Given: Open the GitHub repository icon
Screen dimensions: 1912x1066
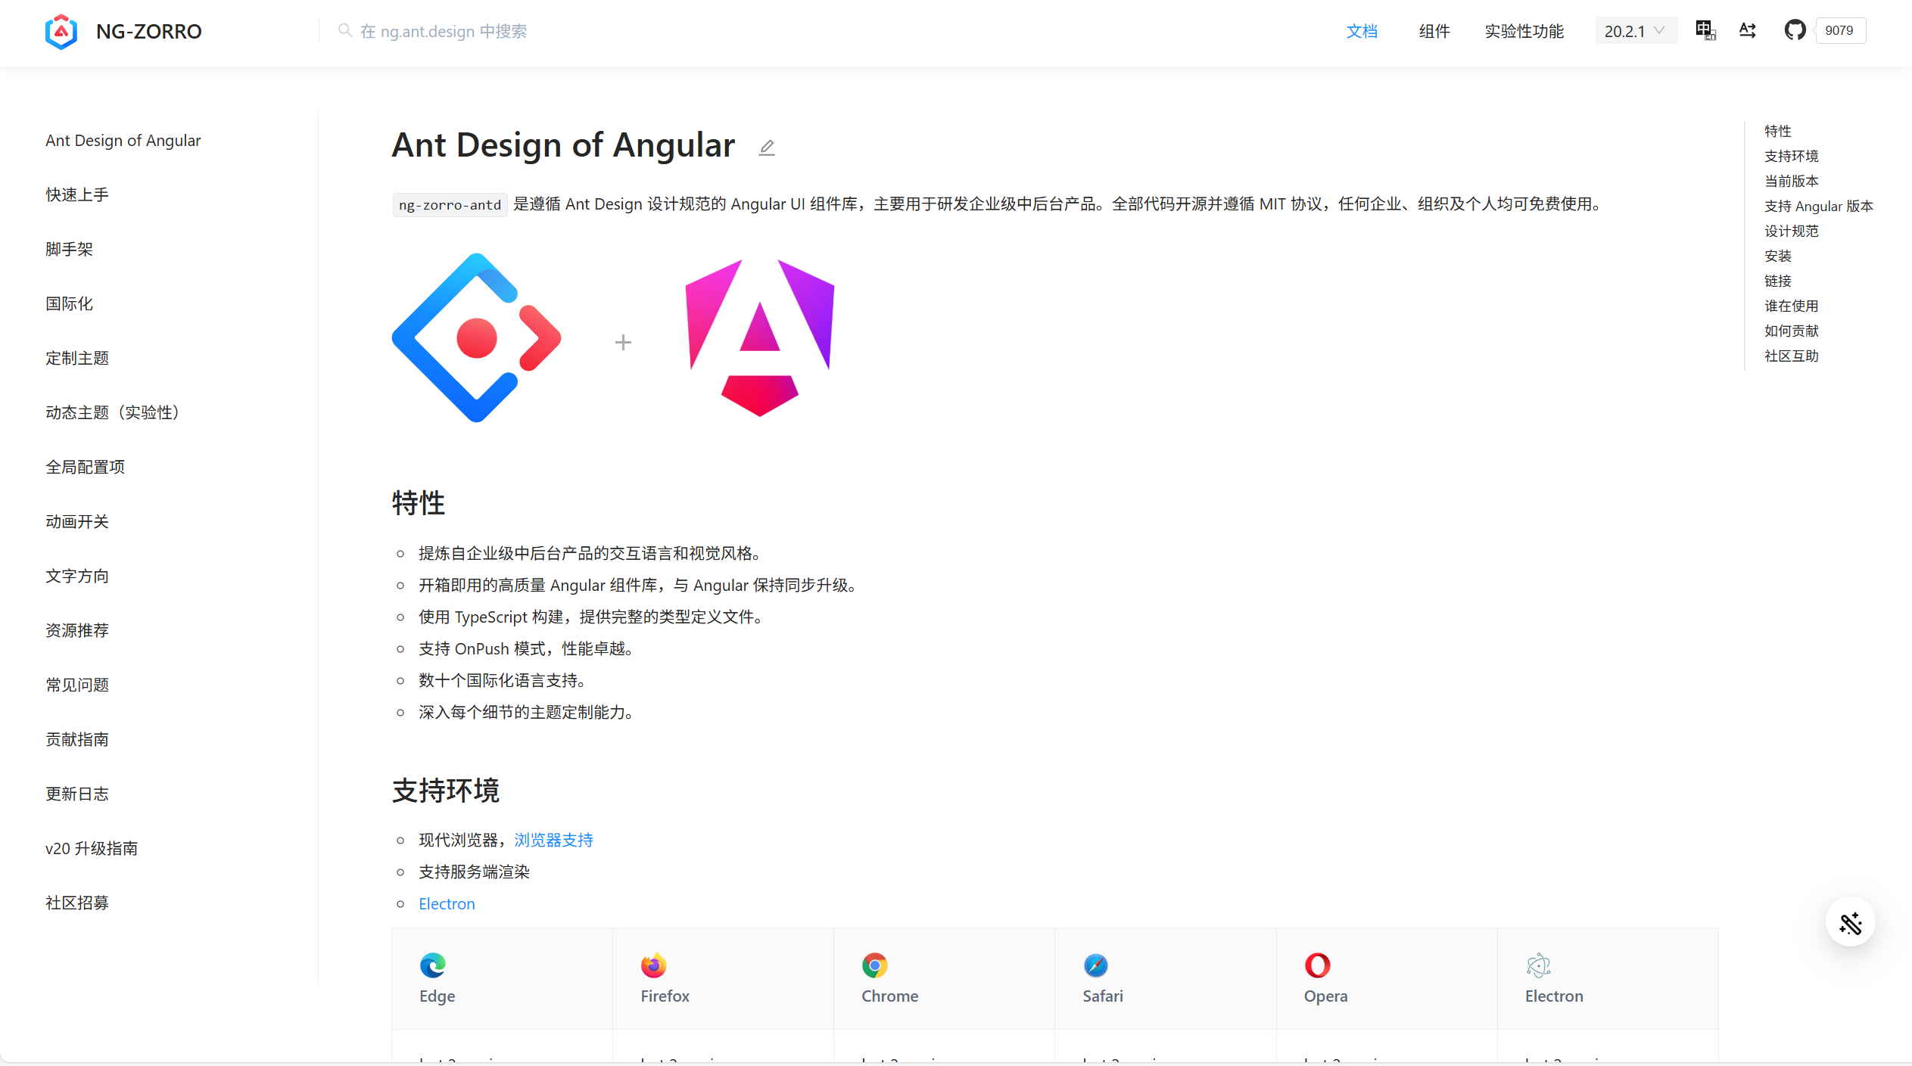Looking at the screenshot, I should point(1795,31).
